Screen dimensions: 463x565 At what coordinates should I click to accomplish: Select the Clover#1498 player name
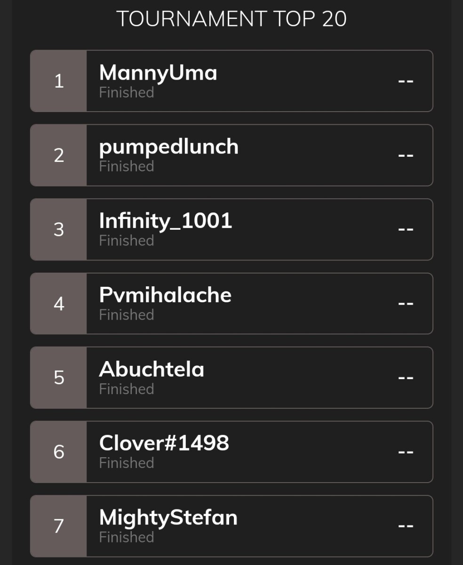(x=164, y=443)
